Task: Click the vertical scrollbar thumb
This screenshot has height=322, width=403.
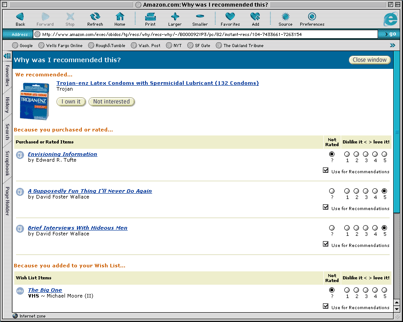Action: click(397, 132)
